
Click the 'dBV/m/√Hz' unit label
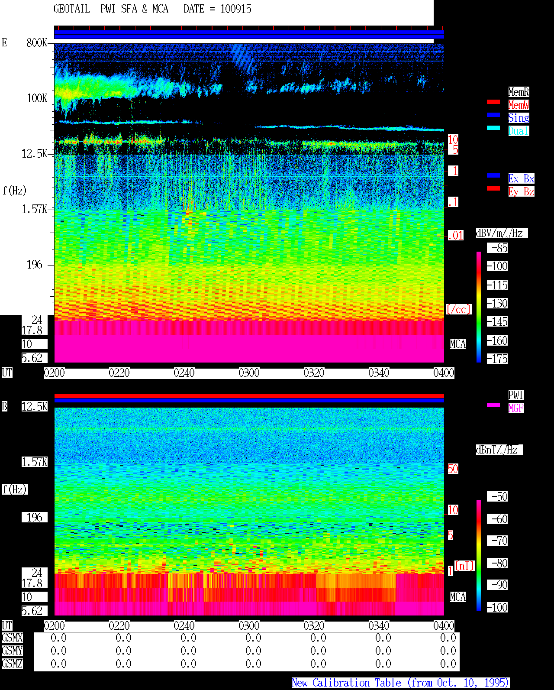click(x=502, y=233)
